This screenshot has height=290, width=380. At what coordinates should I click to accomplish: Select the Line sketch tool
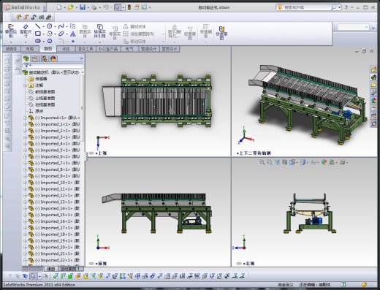38,26
